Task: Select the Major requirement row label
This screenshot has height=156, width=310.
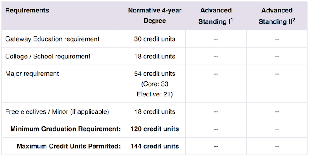Action: coord(32,74)
